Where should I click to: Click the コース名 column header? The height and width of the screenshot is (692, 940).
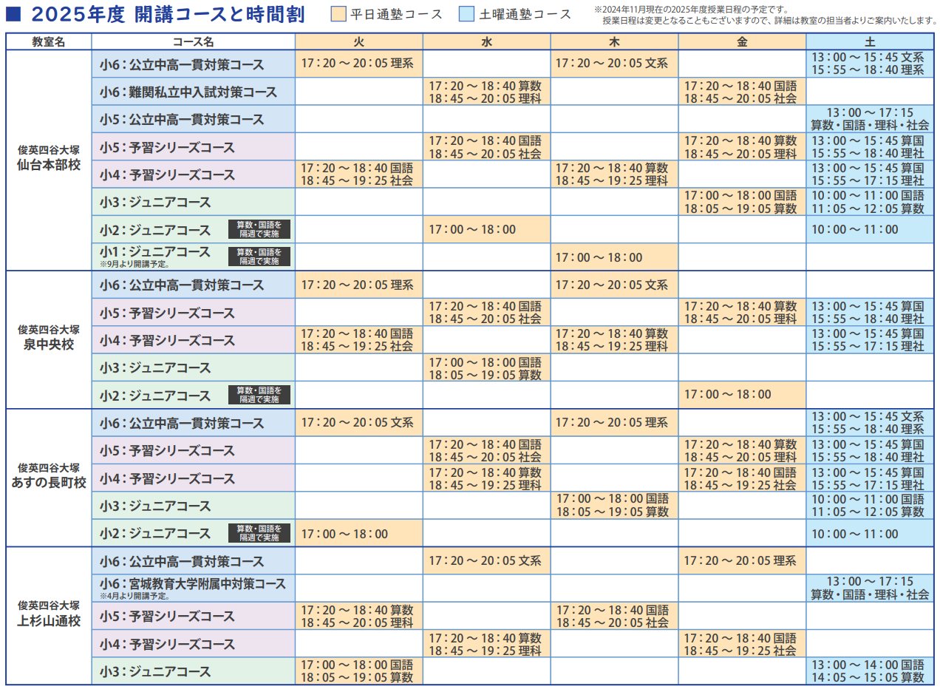point(194,41)
